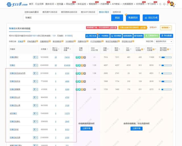Open the 使用教程 dropdown

point(166,28)
